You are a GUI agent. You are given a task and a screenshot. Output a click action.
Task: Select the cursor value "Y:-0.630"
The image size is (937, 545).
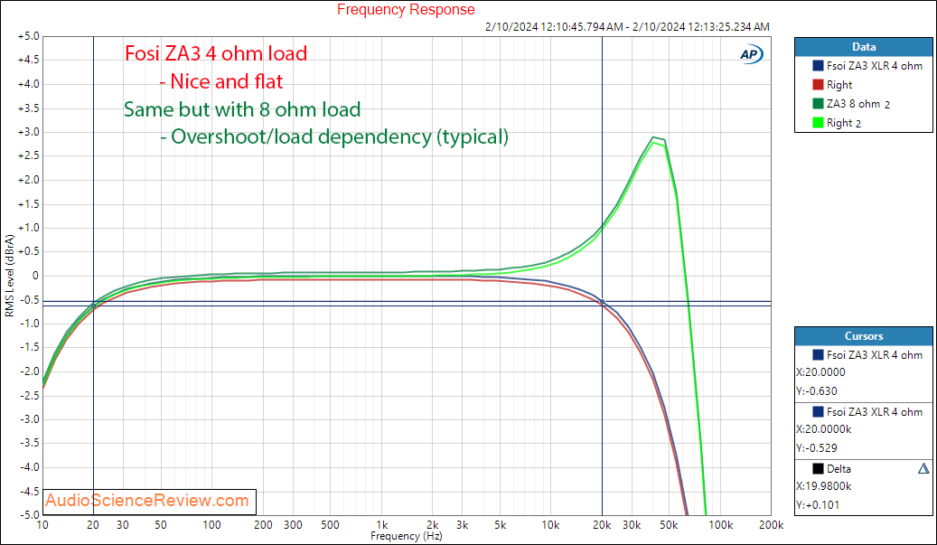pyautogui.click(x=817, y=391)
